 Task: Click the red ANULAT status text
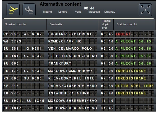[x=123, y=34]
